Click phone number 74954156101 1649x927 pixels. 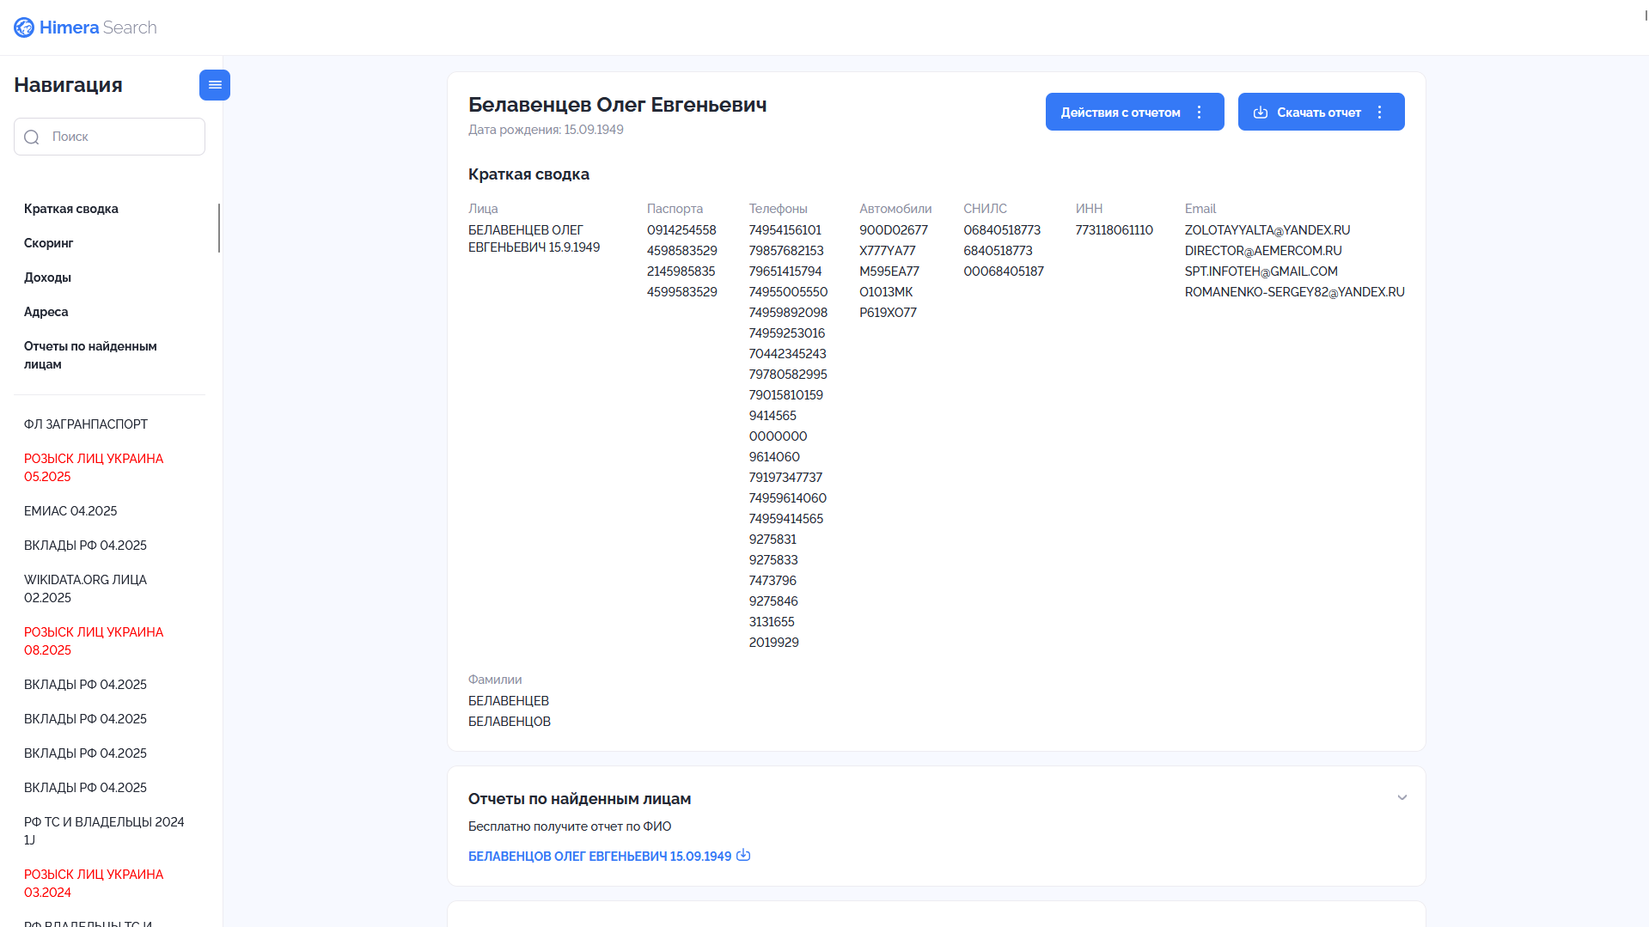pos(785,230)
